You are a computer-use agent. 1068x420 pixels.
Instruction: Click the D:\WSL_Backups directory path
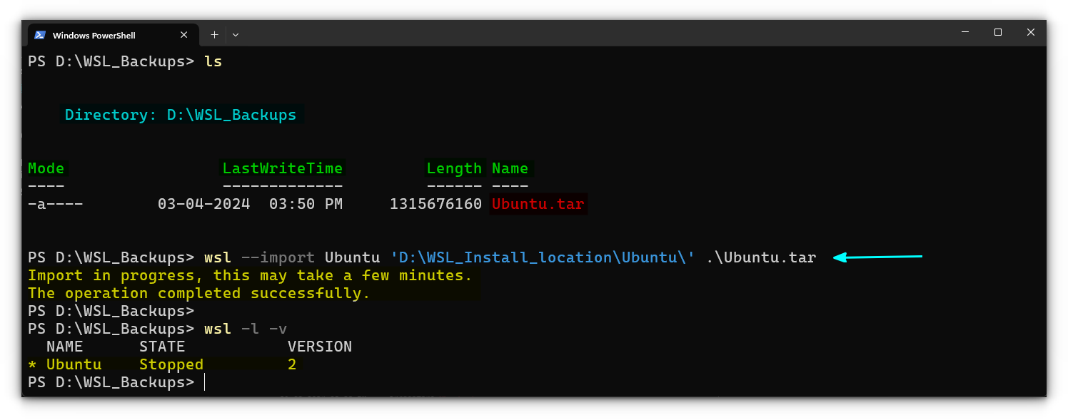click(x=231, y=114)
